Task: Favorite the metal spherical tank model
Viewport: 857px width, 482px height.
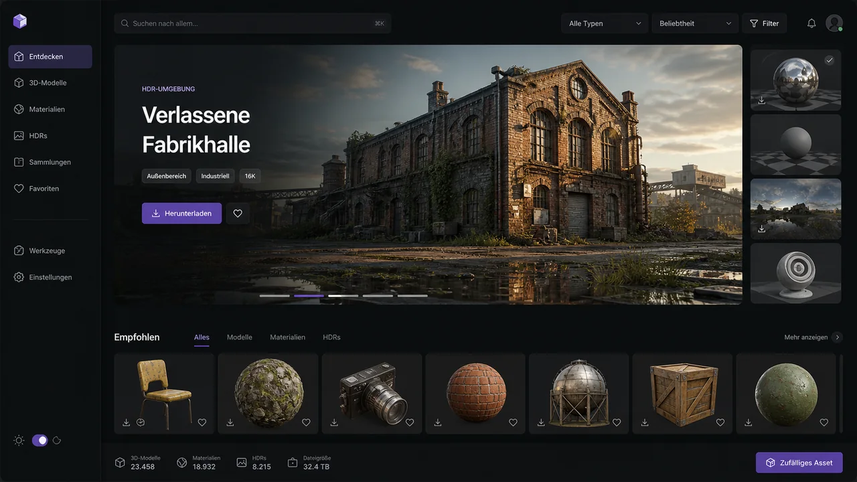Action: click(617, 422)
